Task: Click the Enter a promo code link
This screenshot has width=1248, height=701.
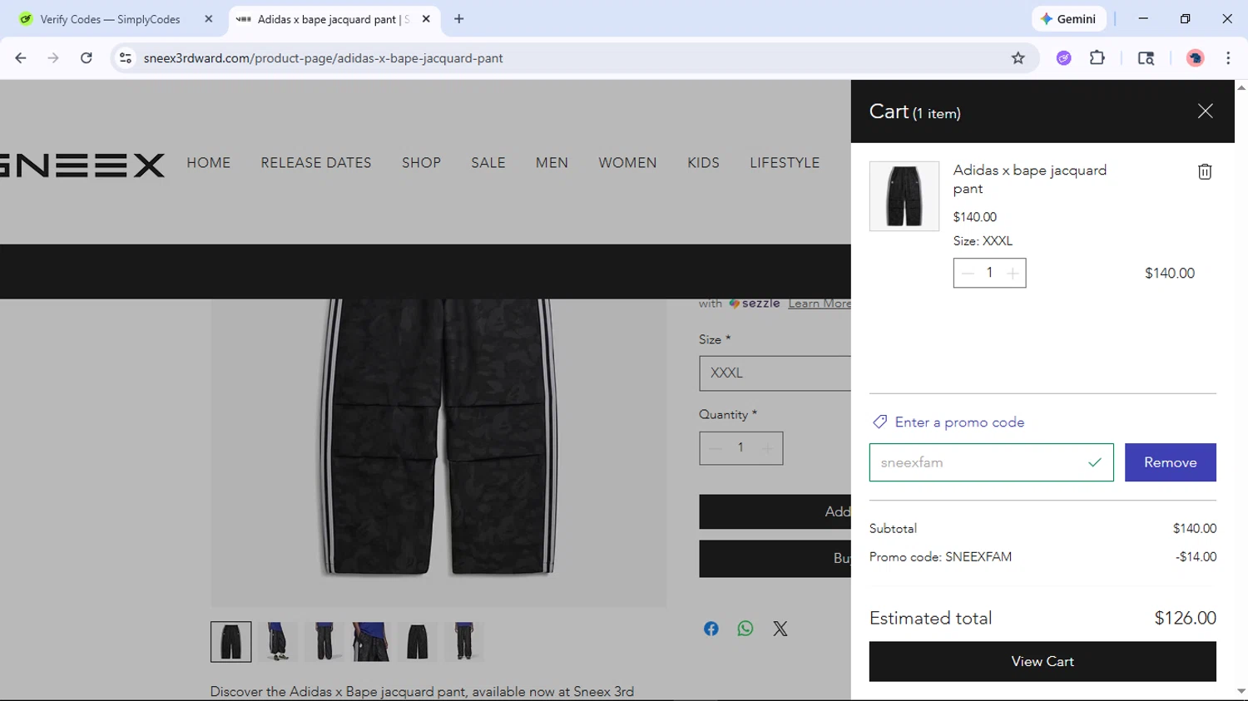Action: (959, 422)
